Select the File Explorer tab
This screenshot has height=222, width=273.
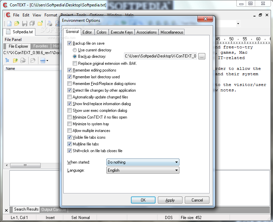coord(18,46)
